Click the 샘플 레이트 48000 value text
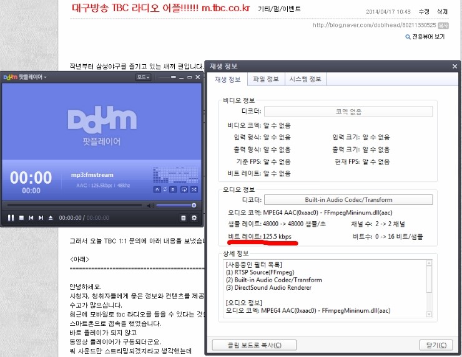Viewport: 462px width, 357px height. (x=277, y=224)
